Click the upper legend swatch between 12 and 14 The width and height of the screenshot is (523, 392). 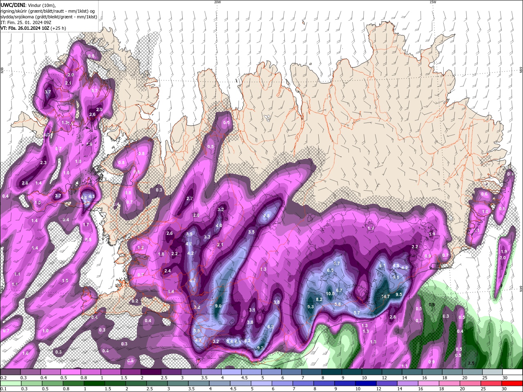(x=391, y=372)
